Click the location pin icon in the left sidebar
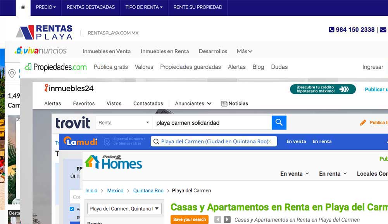 point(12,74)
